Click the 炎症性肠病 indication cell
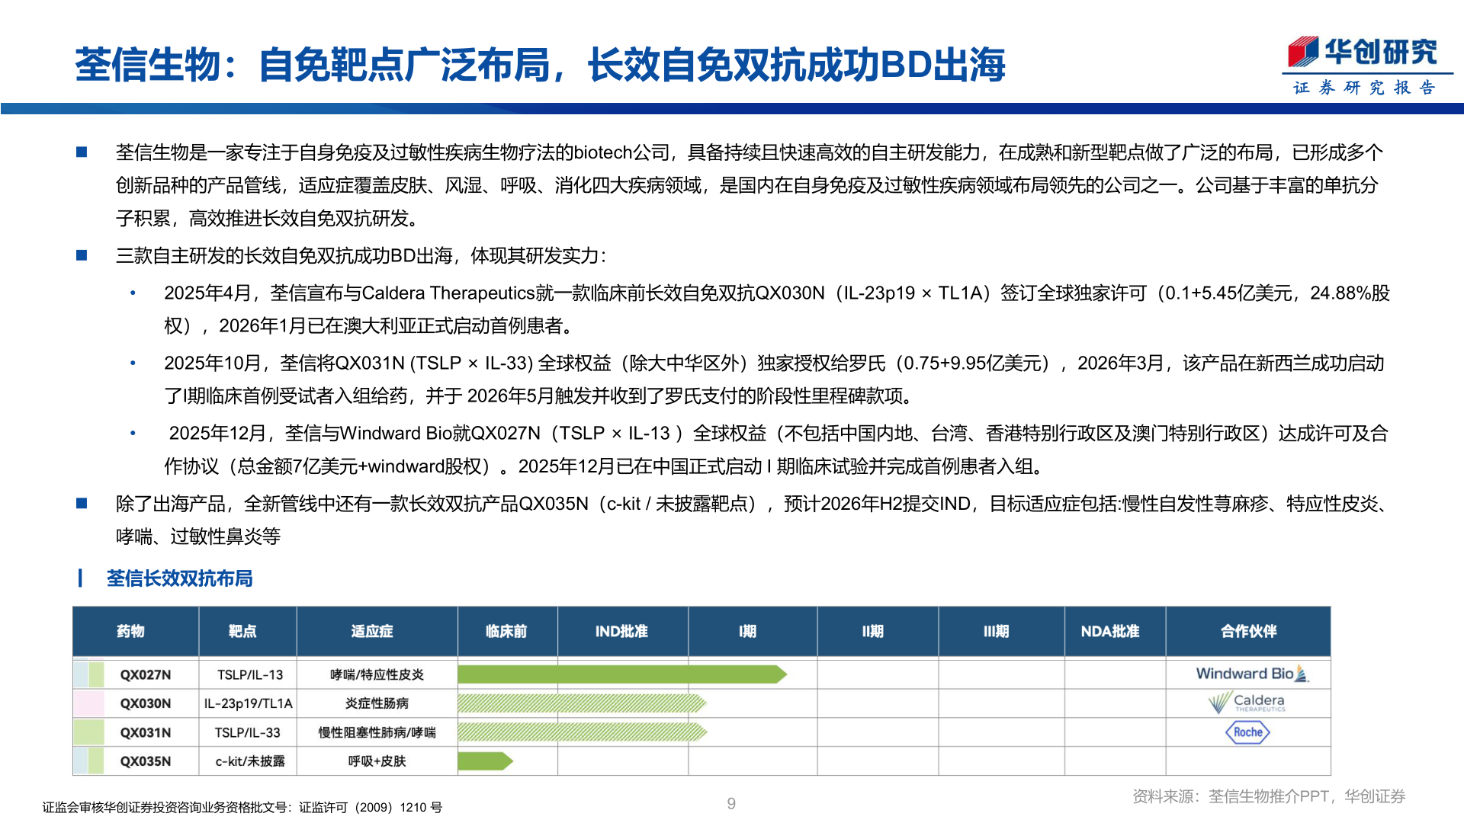Screen dimensions: 1464x823 (377, 703)
